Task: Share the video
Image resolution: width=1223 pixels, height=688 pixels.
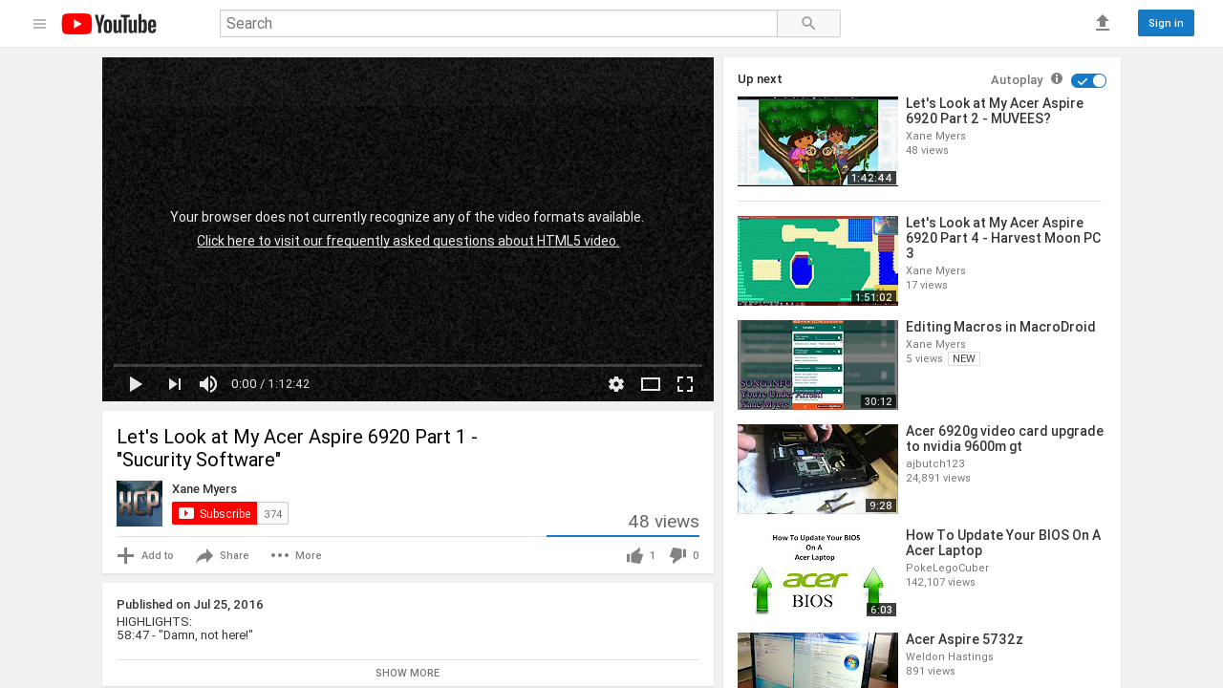Action: [x=223, y=556]
